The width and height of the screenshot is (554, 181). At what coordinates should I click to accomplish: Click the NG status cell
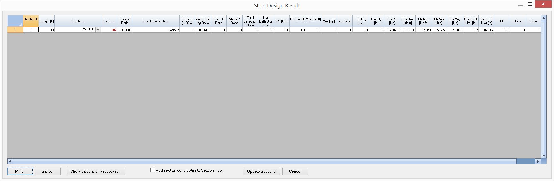(109, 30)
